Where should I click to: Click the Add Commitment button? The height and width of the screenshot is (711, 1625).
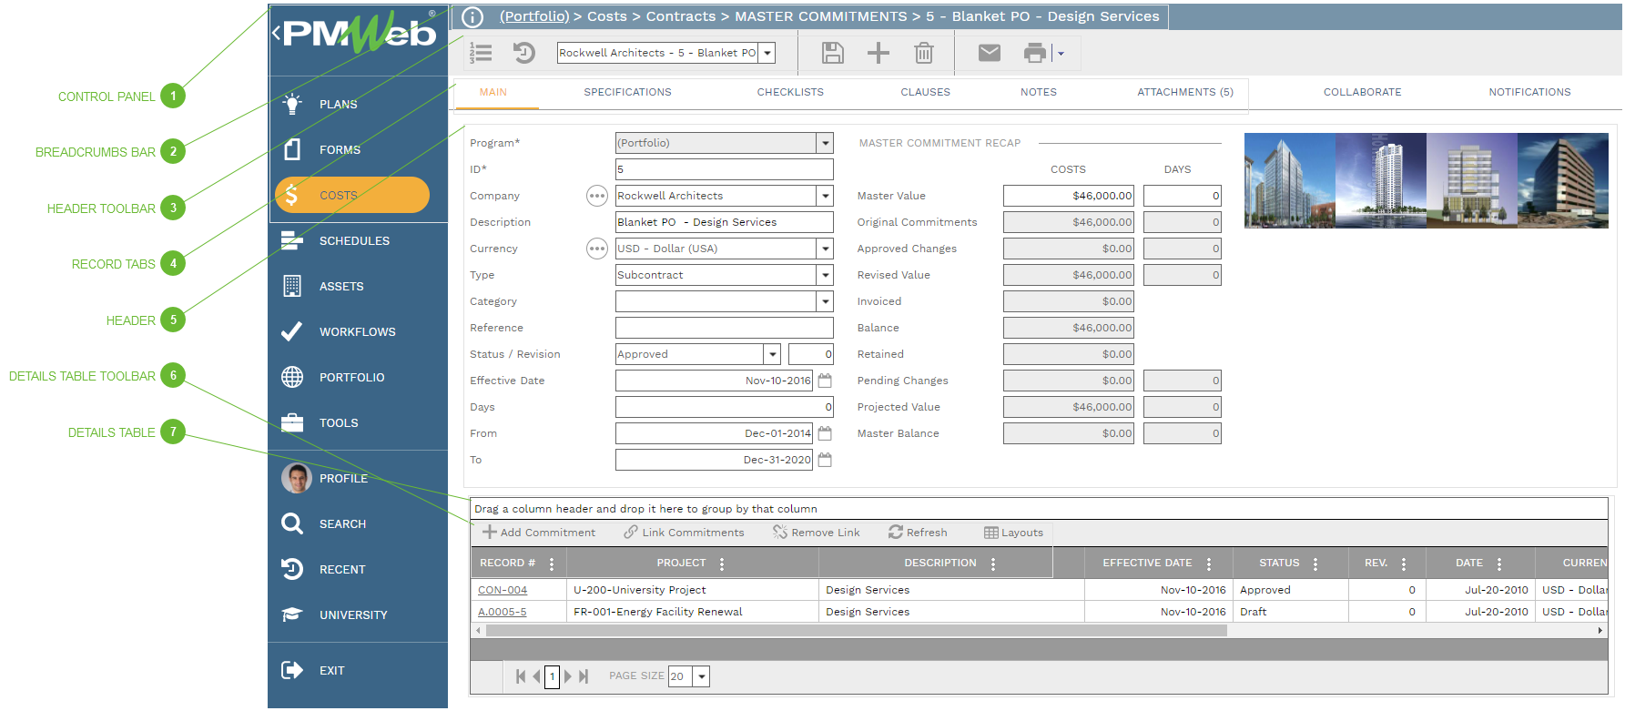pyautogui.click(x=539, y=533)
